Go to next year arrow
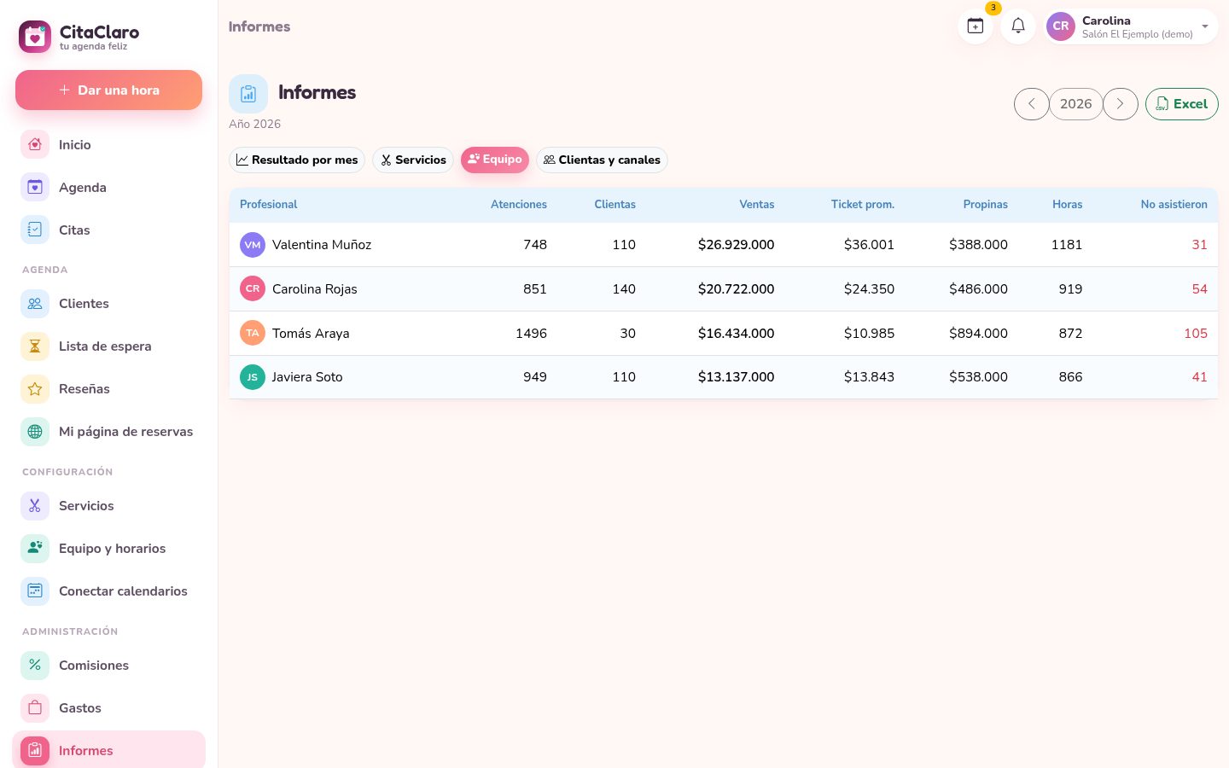 (1121, 104)
